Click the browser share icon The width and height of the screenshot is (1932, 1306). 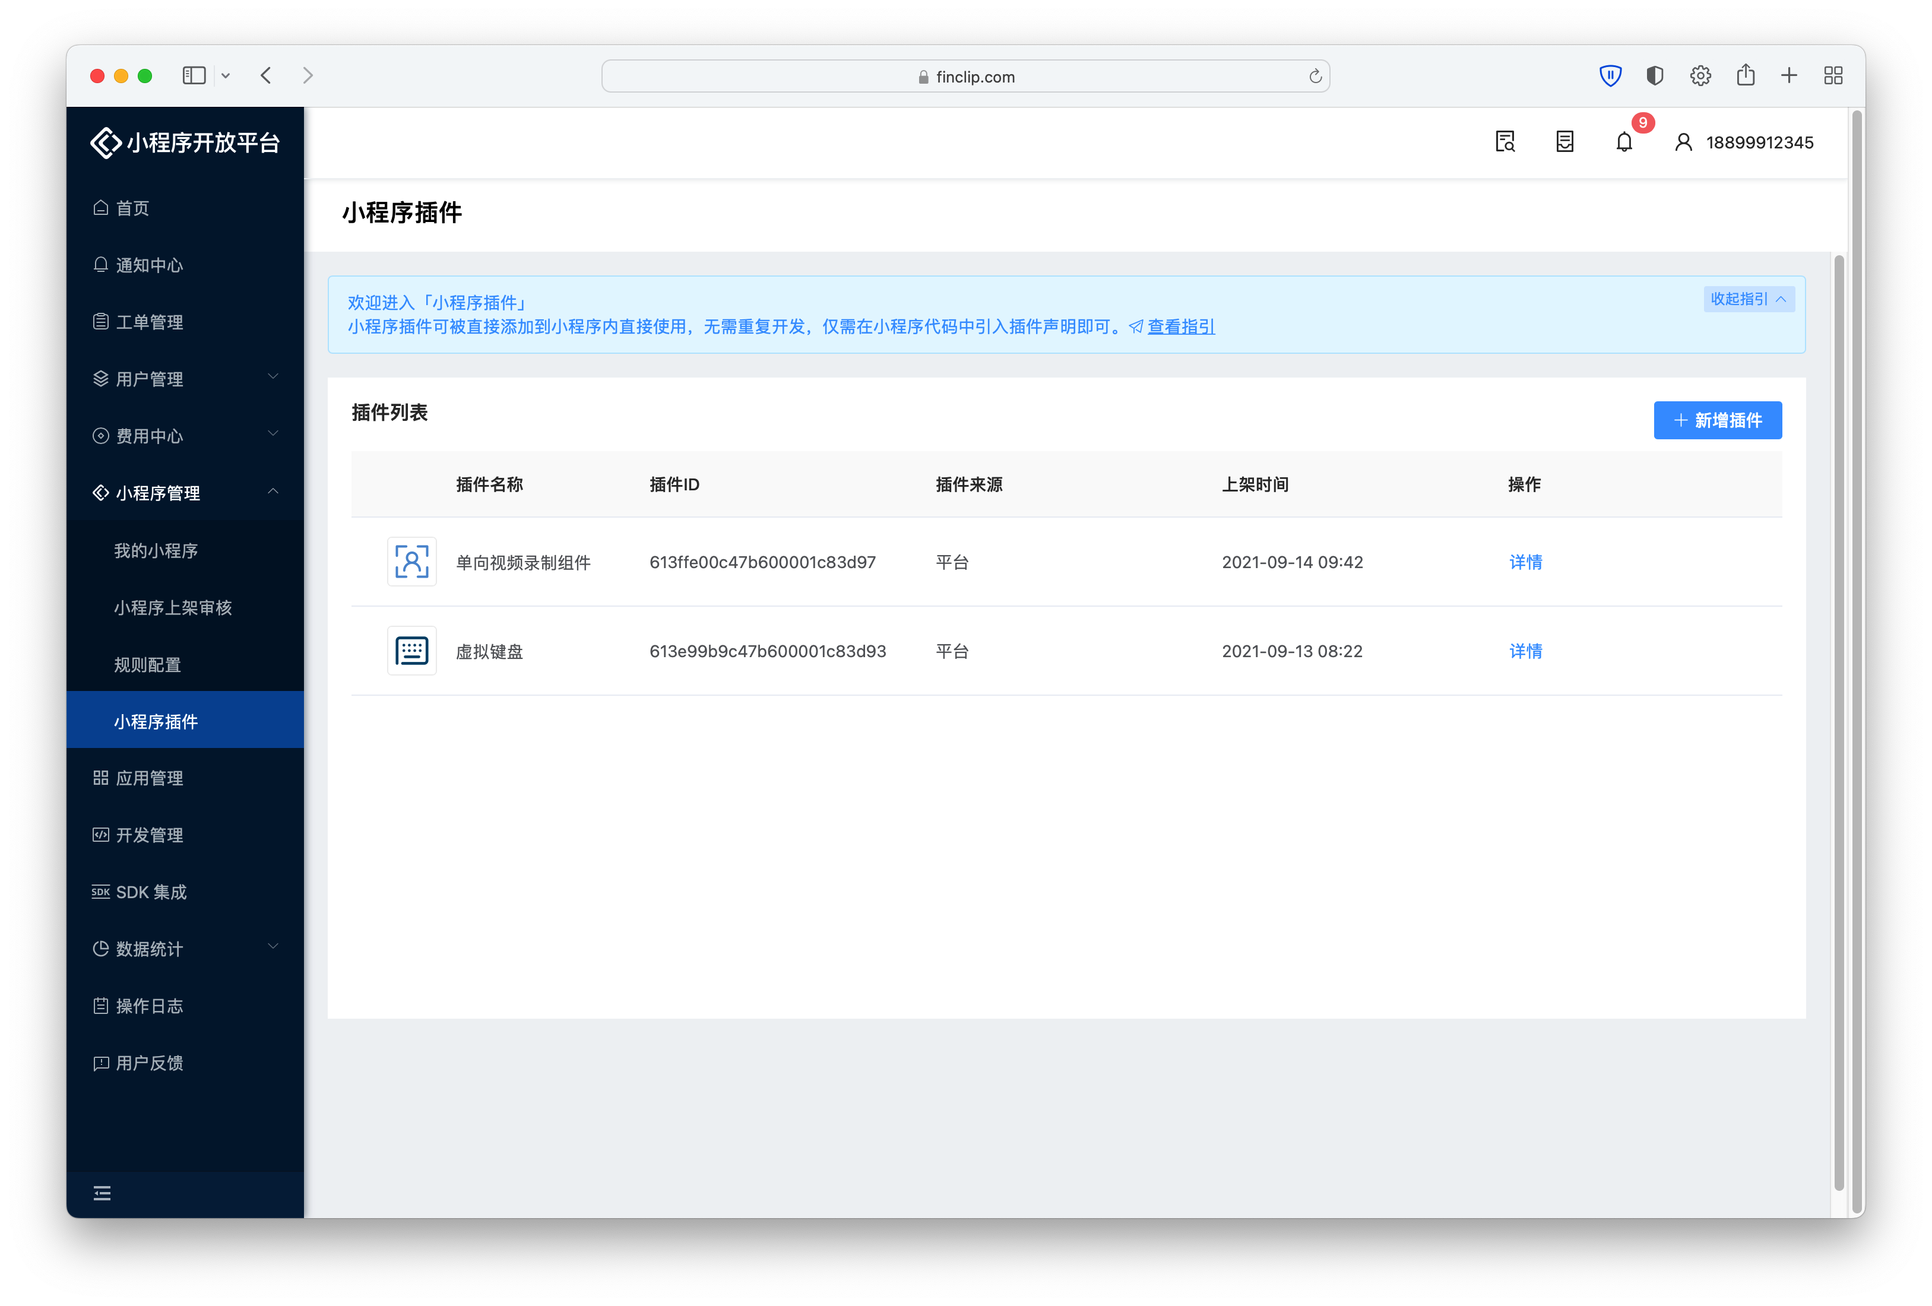[x=1745, y=75]
